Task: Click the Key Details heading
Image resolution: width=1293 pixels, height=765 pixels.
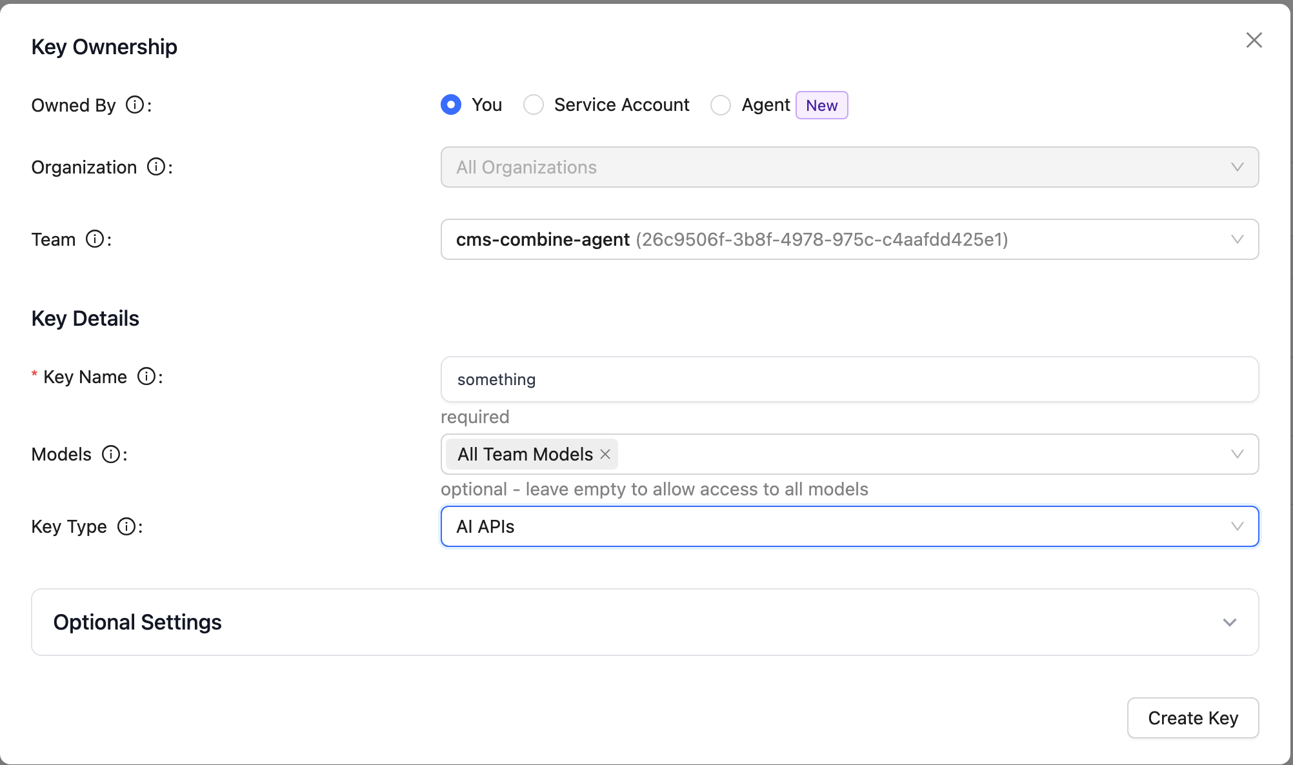Action: (85, 318)
